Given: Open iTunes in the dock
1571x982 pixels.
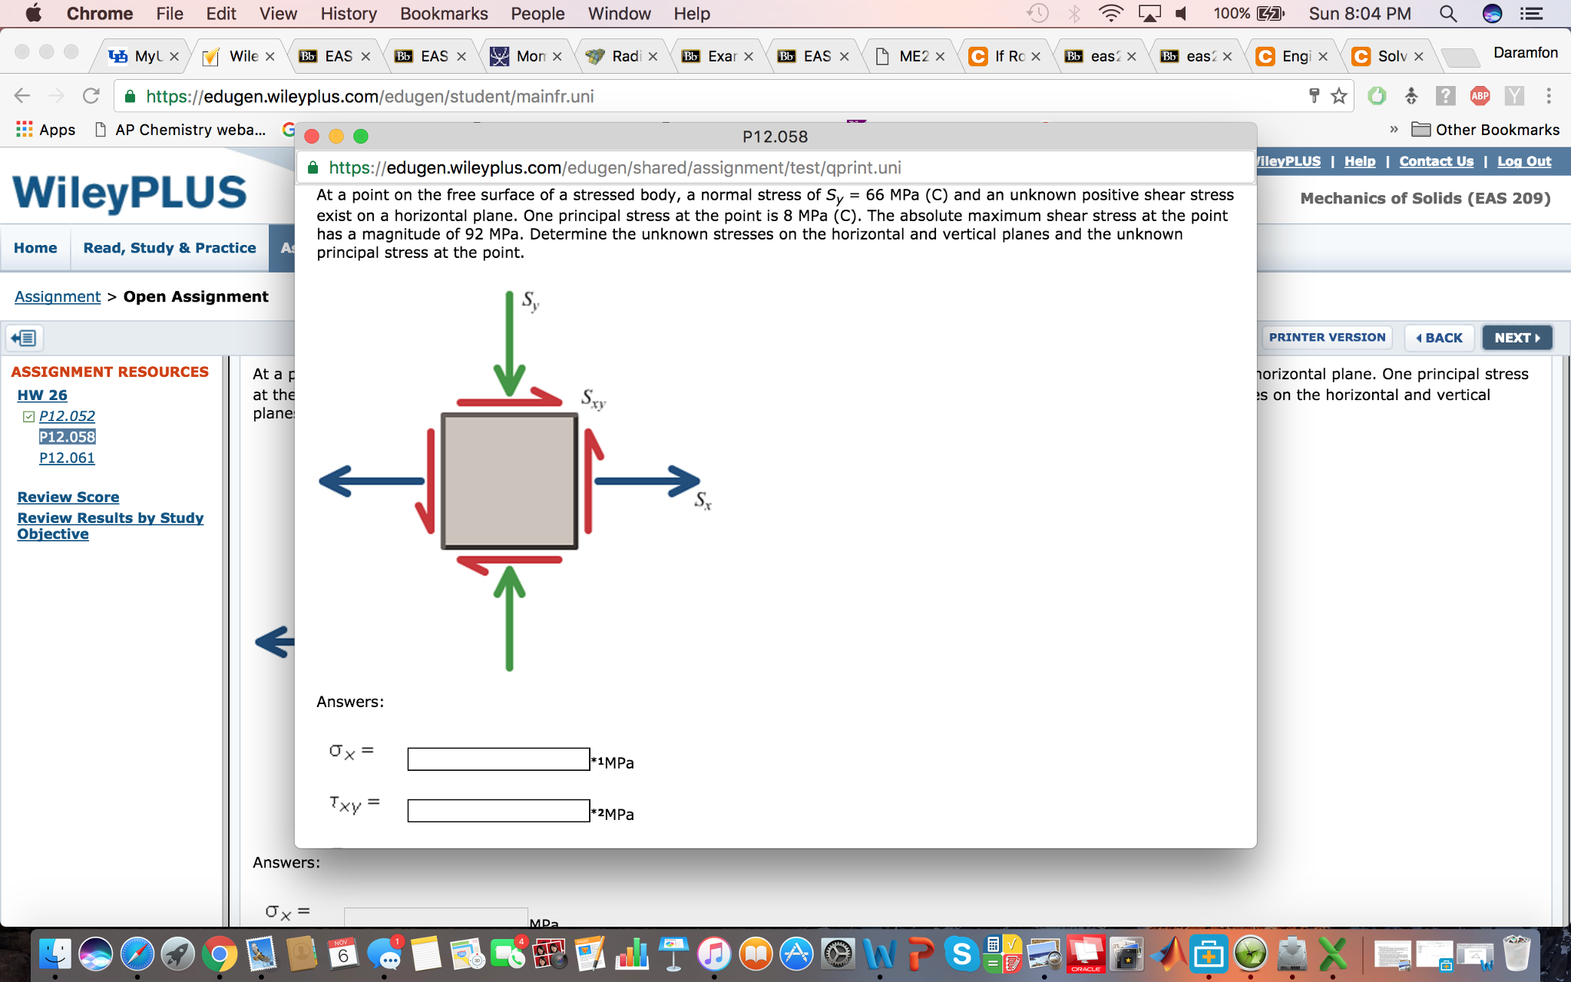Looking at the screenshot, I should [714, 954].
